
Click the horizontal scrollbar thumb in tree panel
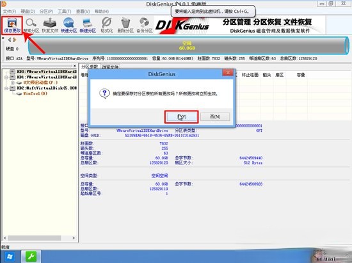click(x=35, y=238)
